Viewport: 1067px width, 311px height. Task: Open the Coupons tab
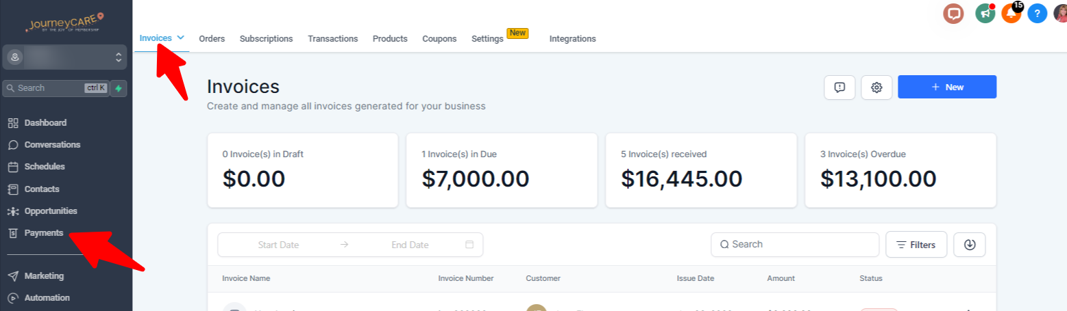tap(439, 39)
